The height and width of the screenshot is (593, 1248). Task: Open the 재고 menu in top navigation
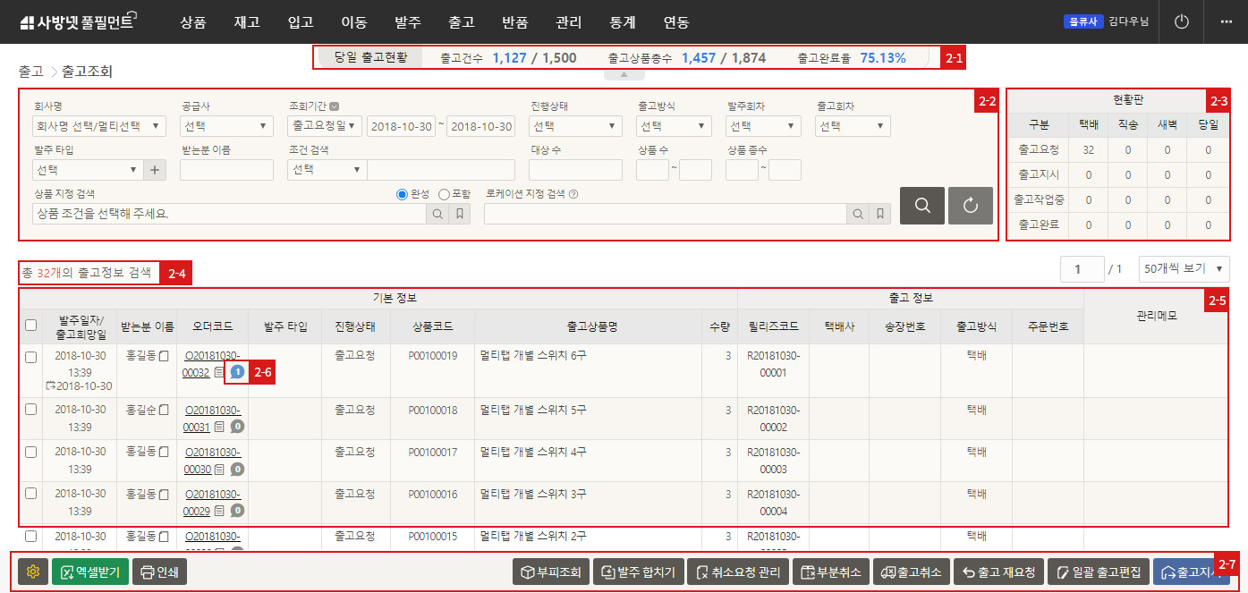246,22
